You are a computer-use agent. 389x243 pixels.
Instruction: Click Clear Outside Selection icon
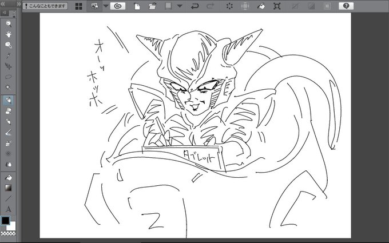[245, 6]
